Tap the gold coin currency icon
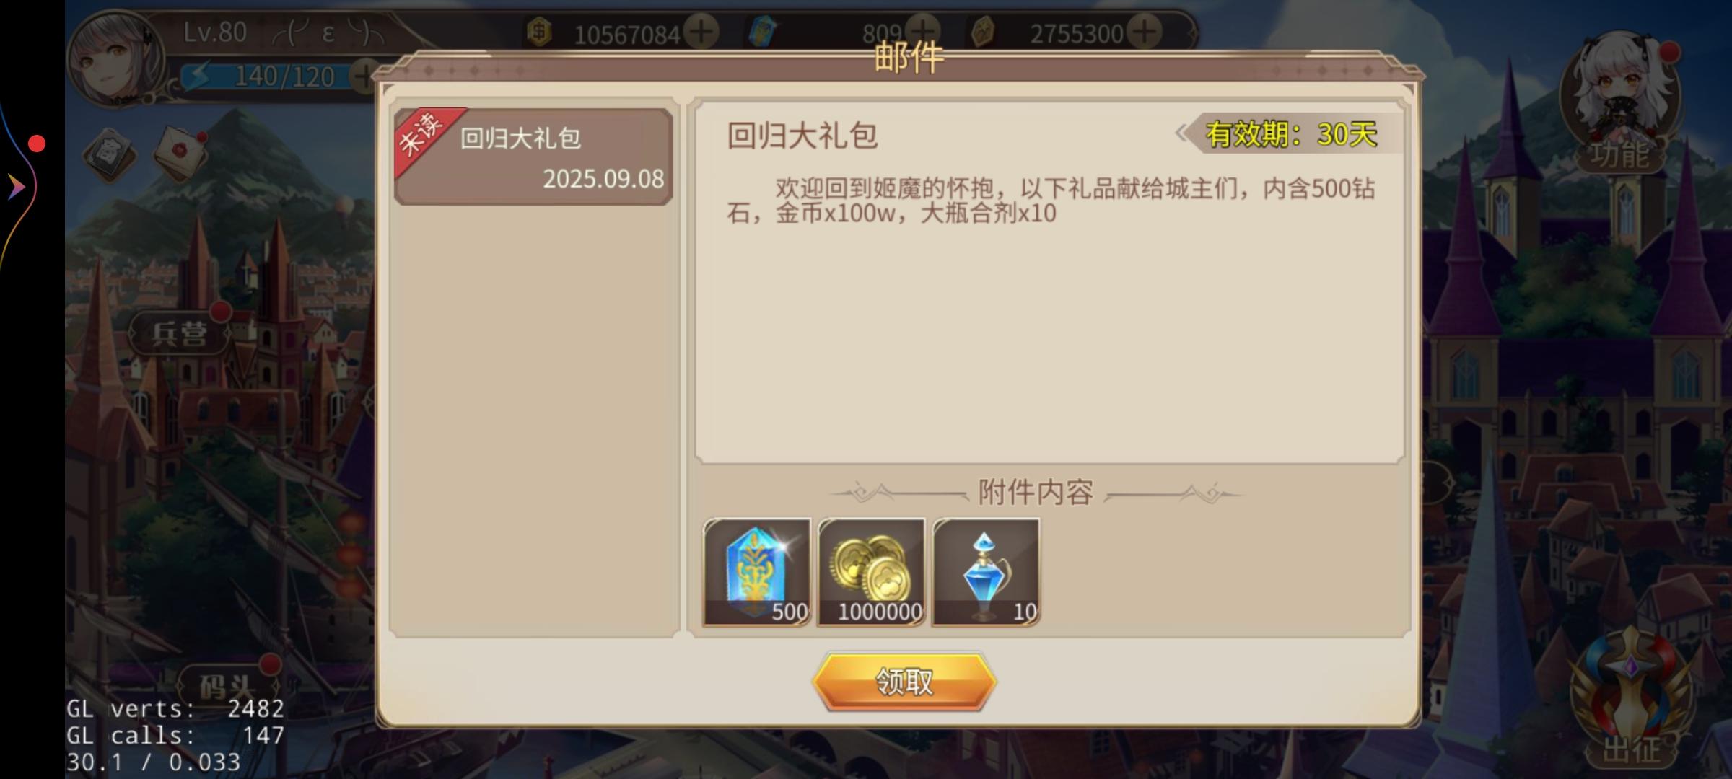 click(540, 32)
